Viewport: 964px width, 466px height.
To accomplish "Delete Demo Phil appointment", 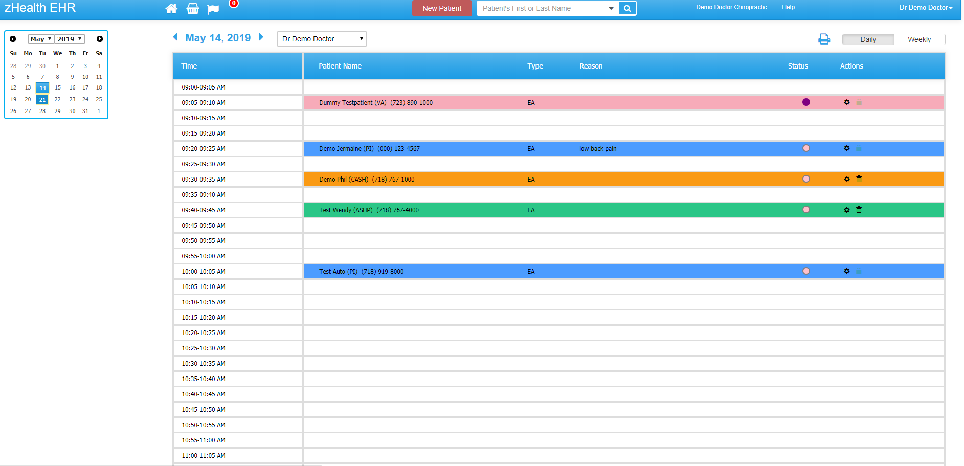I will (859, 179).
